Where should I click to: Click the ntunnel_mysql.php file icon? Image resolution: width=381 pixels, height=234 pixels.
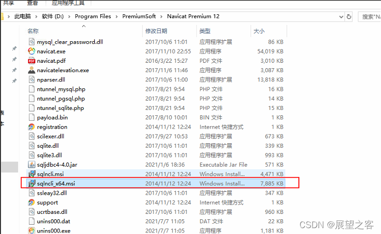point(31,89)
